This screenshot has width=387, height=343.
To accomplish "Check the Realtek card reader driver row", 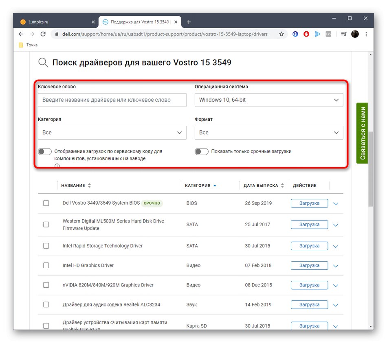I will [x=46, y=326].
